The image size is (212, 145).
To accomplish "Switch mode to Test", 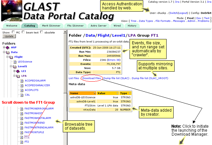I will coord(207,18).
